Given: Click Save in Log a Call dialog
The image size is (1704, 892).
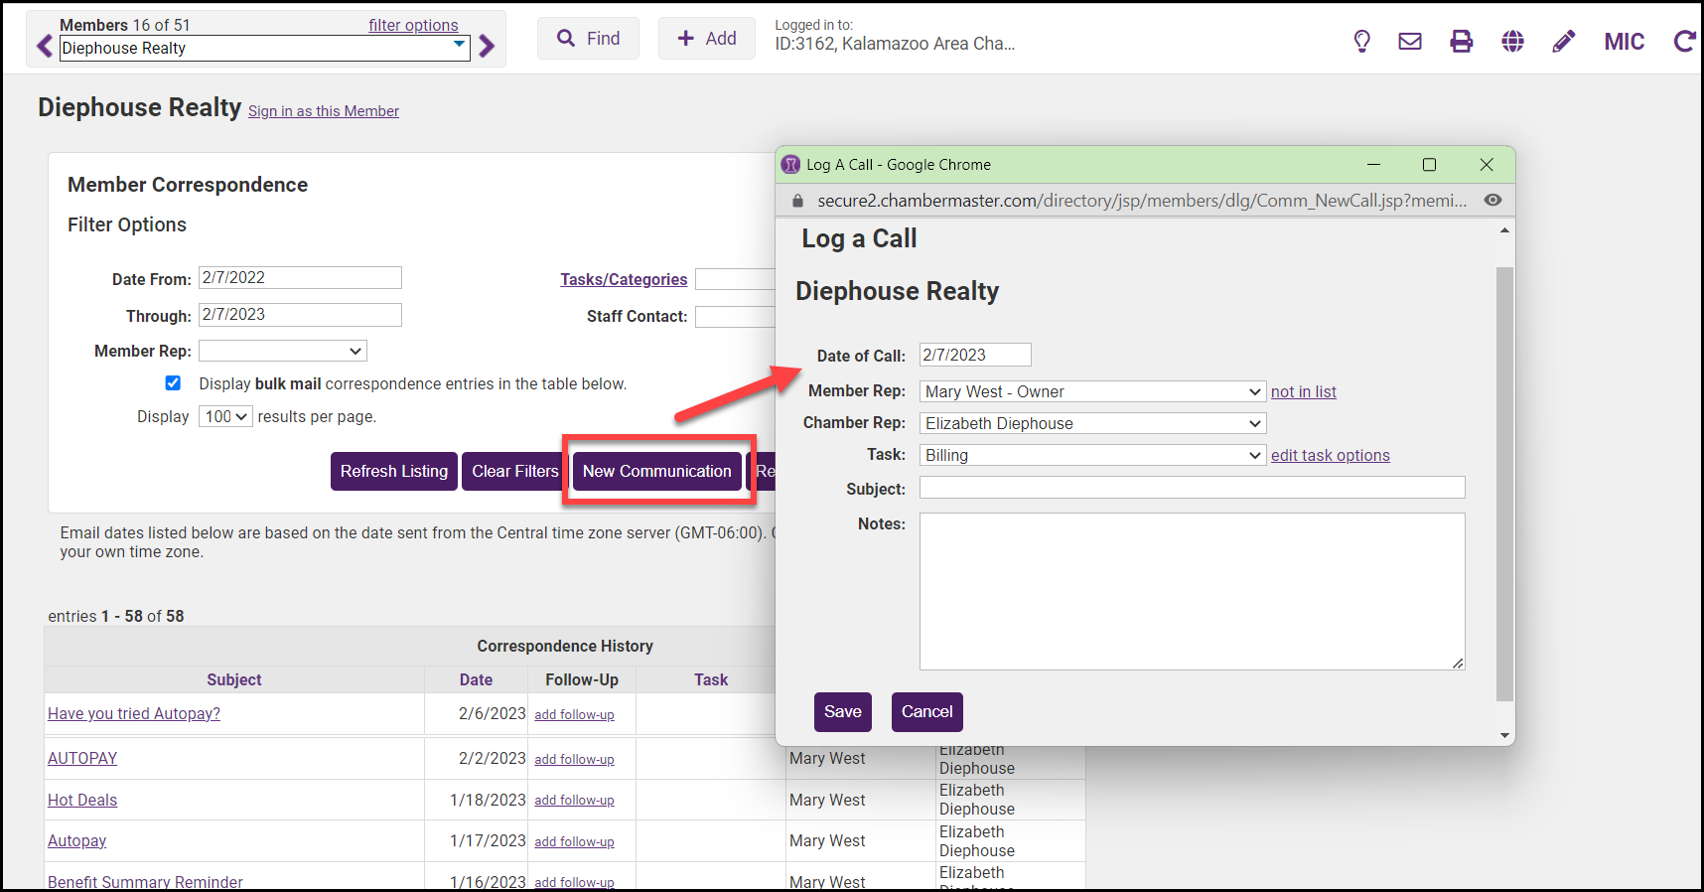Looking at the screenshot, I should pyautogui.click(x=842, y=712).
